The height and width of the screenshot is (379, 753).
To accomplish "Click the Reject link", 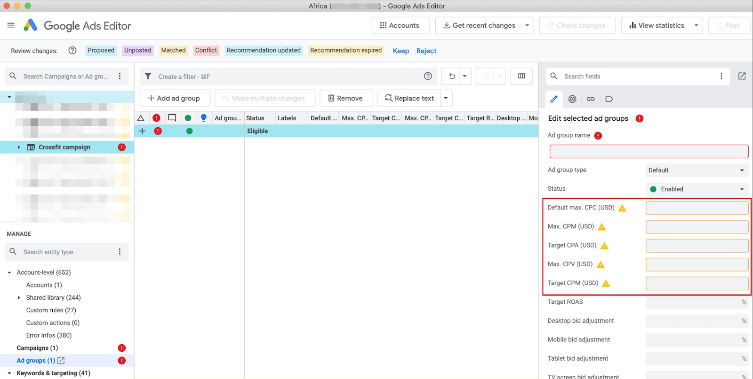I will coord(426,51).
